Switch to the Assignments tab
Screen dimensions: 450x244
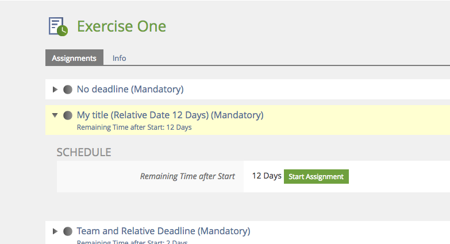74,58
